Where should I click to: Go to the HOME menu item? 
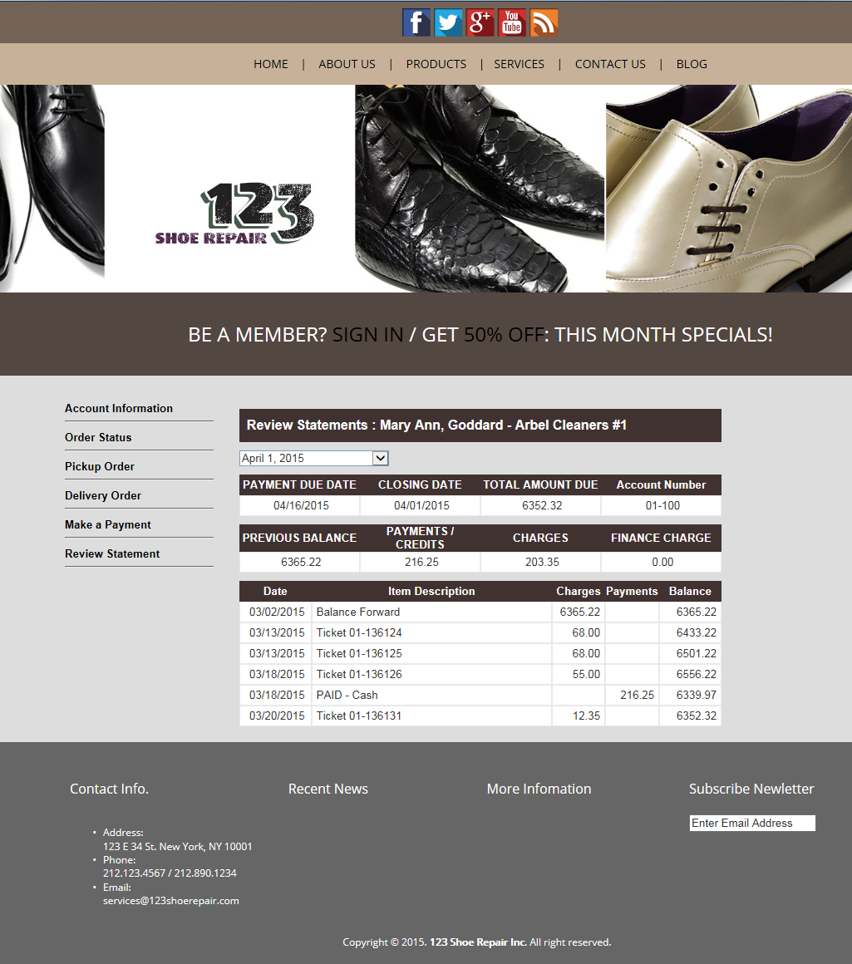pos(270,64)
